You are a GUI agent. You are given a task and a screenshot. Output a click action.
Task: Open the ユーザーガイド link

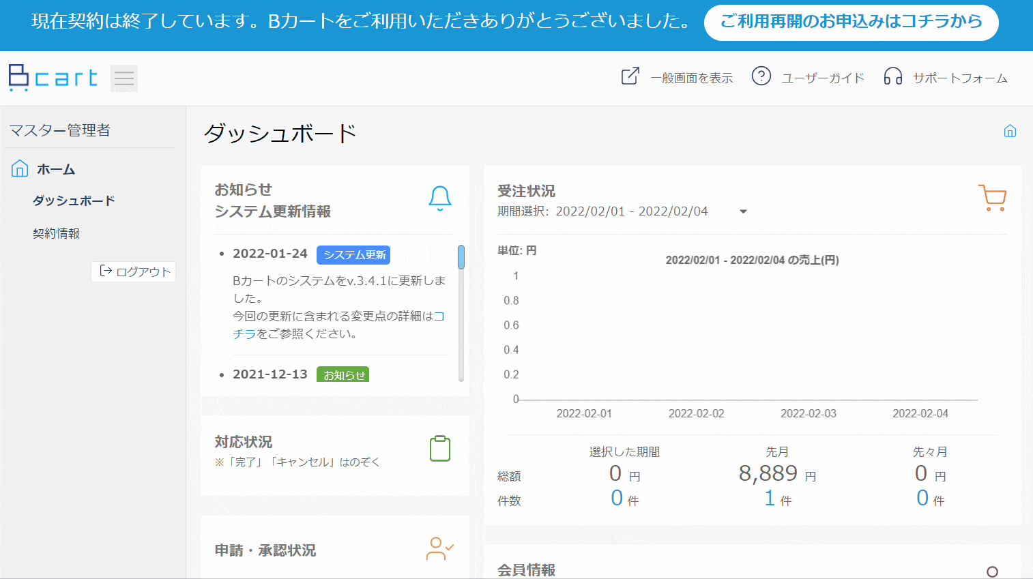pyautogui.click(x=823, y=78)
